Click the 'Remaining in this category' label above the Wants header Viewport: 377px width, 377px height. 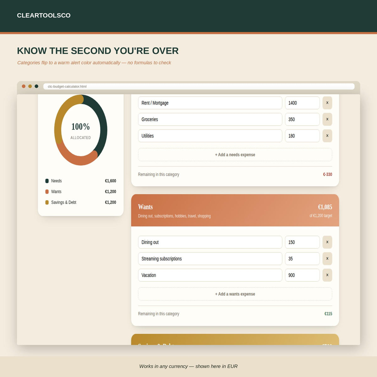click(x=159, y=174)
